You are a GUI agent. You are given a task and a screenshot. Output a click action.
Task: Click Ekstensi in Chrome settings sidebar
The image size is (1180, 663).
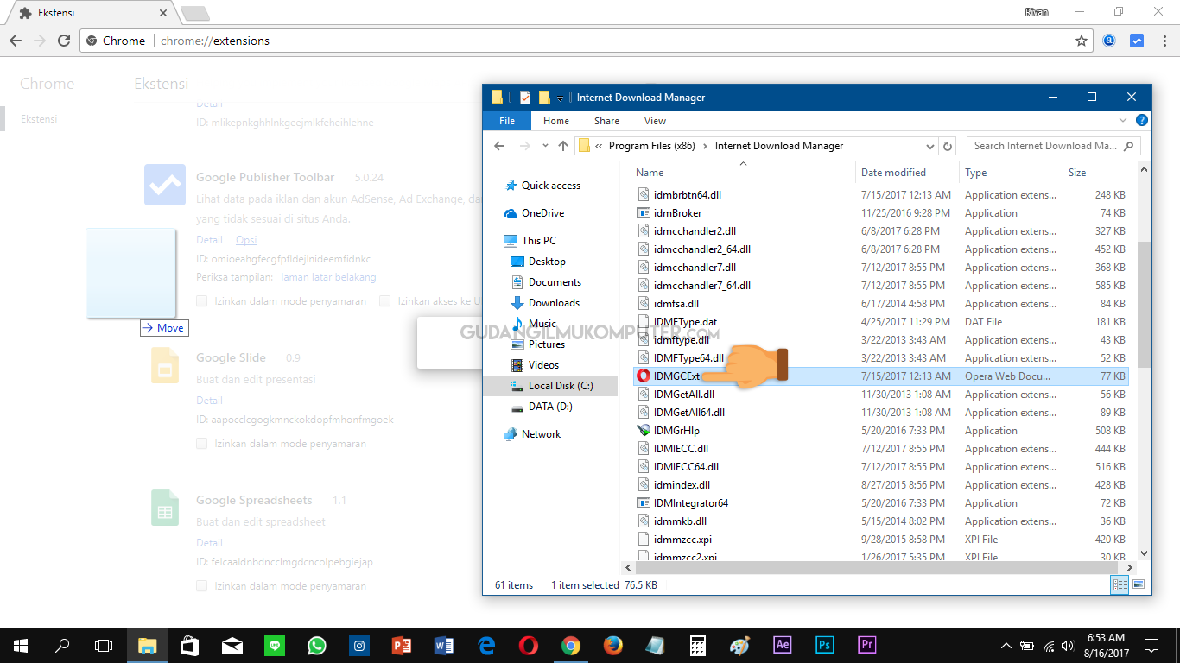39,119
